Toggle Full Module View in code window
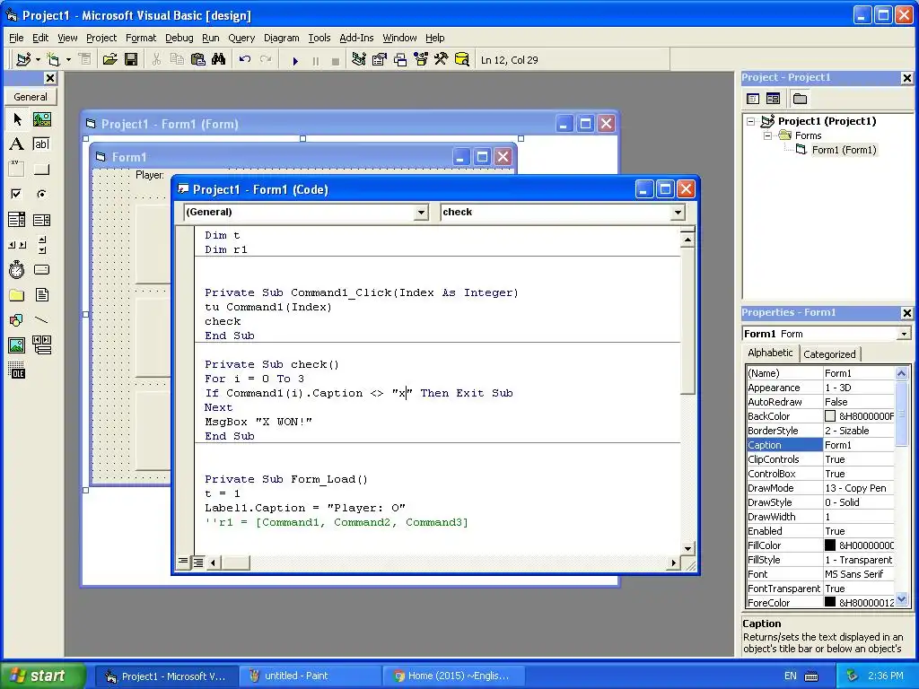The width and height of the screenshot is (919, 689). click(x=198, y=563)
